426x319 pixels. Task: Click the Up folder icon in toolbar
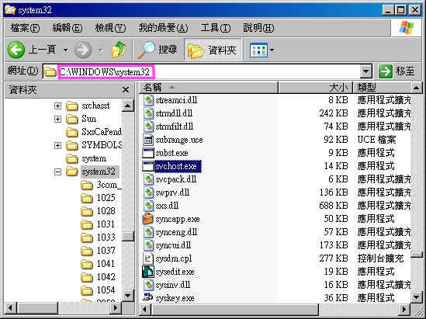pos(119,50)
